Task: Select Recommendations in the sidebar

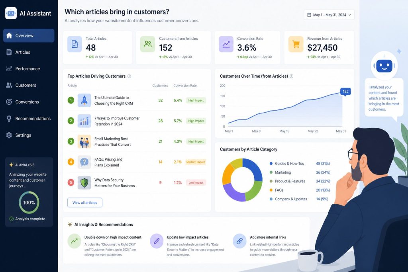Action: [29, 119]
